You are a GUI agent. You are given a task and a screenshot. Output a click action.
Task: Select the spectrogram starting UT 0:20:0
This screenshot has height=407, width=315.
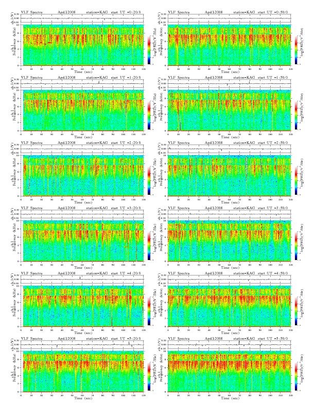[x=82, y=45]
